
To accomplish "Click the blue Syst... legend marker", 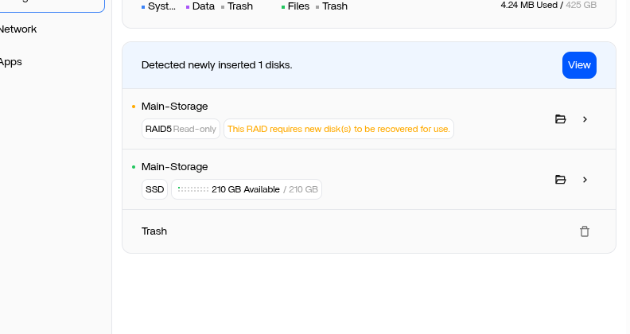I will (x=143, y=7).
